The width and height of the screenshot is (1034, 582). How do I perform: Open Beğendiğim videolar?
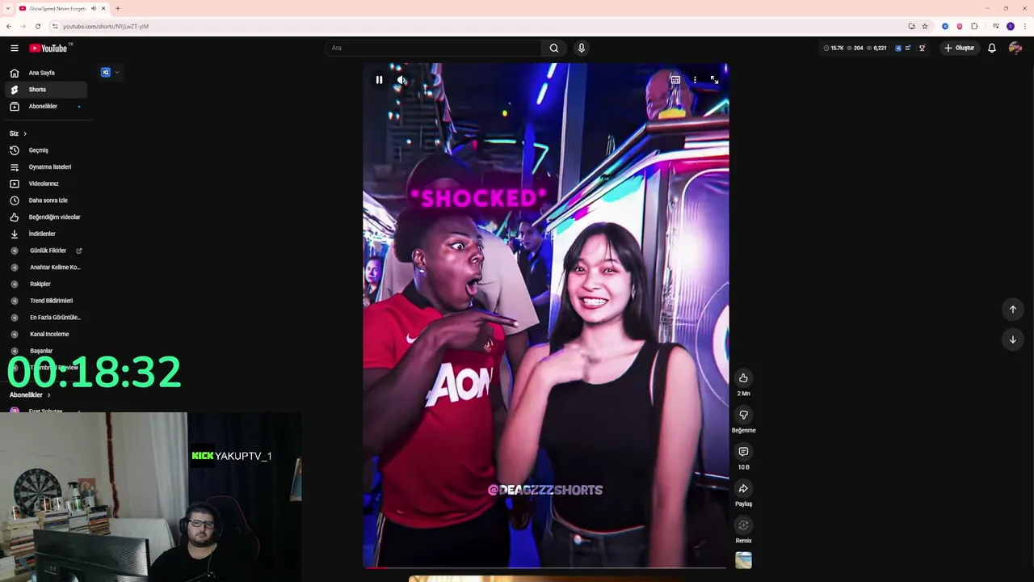click(x=45, y=217)
